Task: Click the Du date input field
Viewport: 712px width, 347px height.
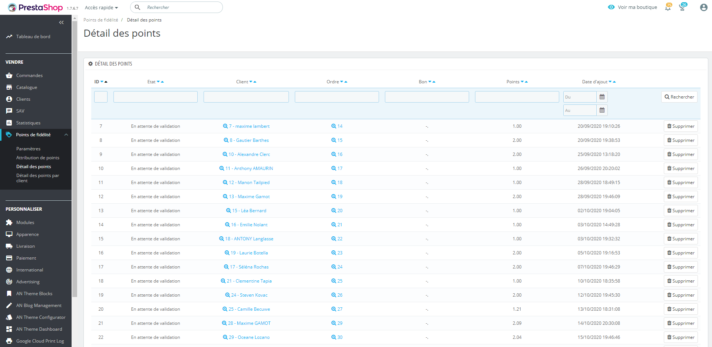Action: 580,97
